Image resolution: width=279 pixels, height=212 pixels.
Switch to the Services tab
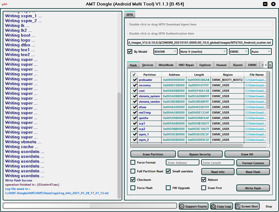point(148,65)
